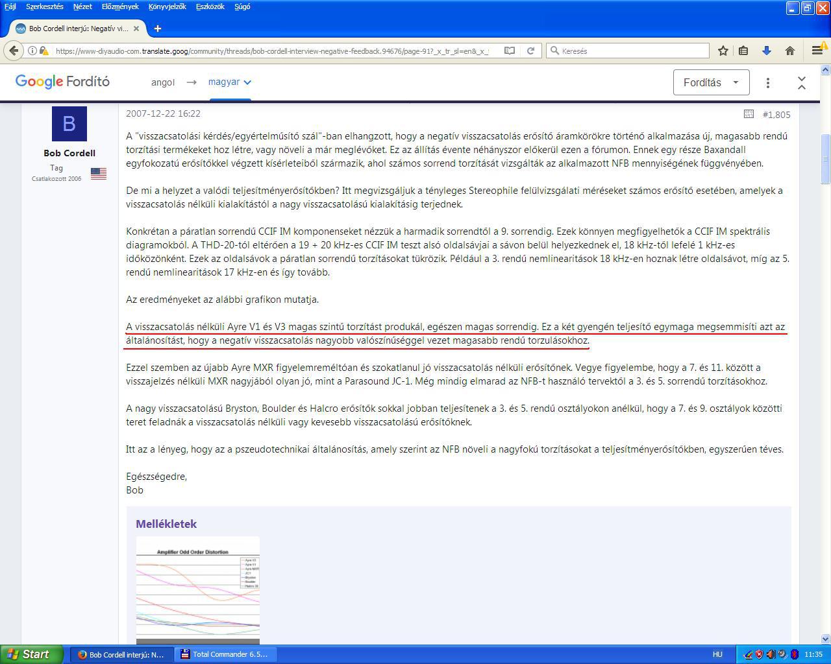Open the Súgó menu
Screen dimensions: 831x664
pos(242,6)
